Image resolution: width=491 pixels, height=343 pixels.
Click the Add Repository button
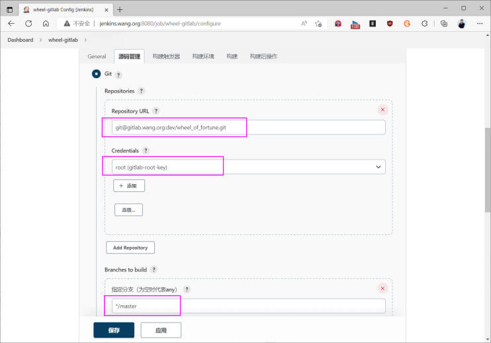[130, 248]
